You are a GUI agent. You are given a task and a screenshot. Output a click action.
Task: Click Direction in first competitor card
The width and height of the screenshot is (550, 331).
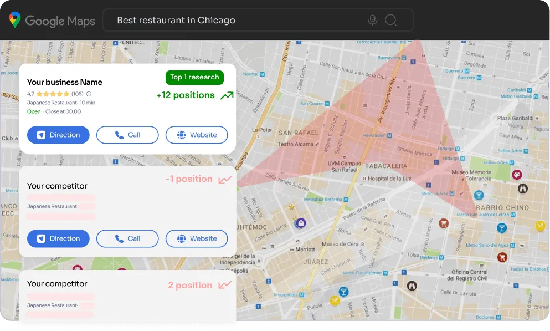coord(58,238)
